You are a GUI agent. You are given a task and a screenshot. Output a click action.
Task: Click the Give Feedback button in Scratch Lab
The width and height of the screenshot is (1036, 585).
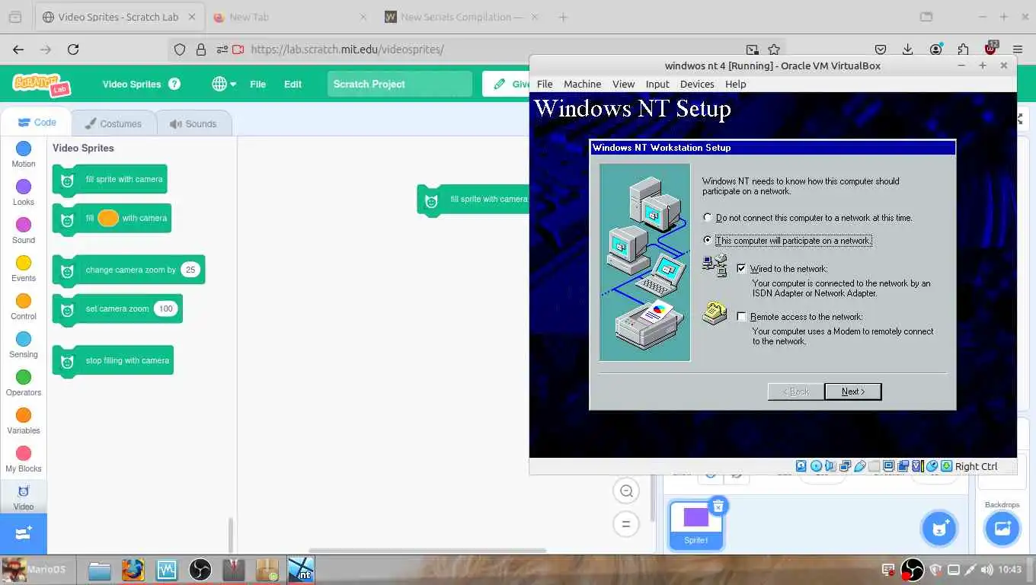[506, 84]
